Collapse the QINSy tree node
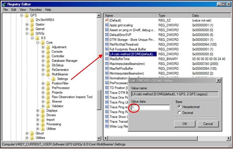233x149 pixels. click(27, 33)
